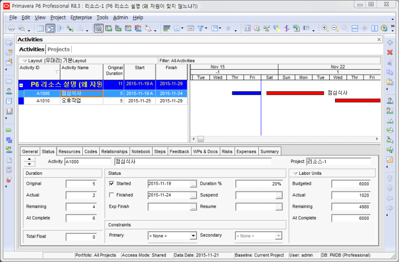Open Reports icon in left sidebar

pos(9,101)
